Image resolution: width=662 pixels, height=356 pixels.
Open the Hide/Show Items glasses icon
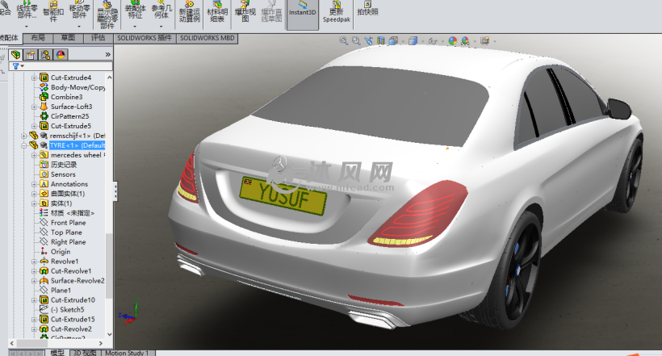pos(433,41)
